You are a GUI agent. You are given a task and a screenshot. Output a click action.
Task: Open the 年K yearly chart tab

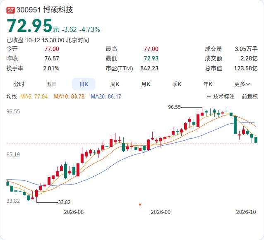pos(208,84)
